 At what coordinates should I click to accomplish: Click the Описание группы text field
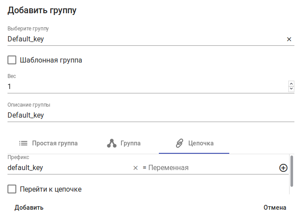click(150, 115)
